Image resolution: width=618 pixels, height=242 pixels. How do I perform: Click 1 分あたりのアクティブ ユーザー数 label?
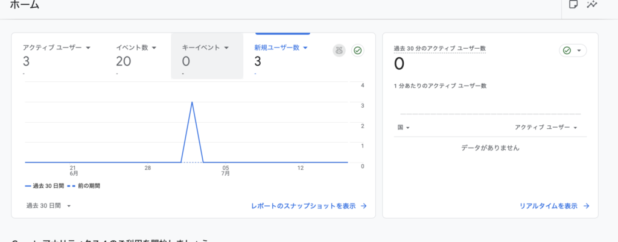pos(440,86)
